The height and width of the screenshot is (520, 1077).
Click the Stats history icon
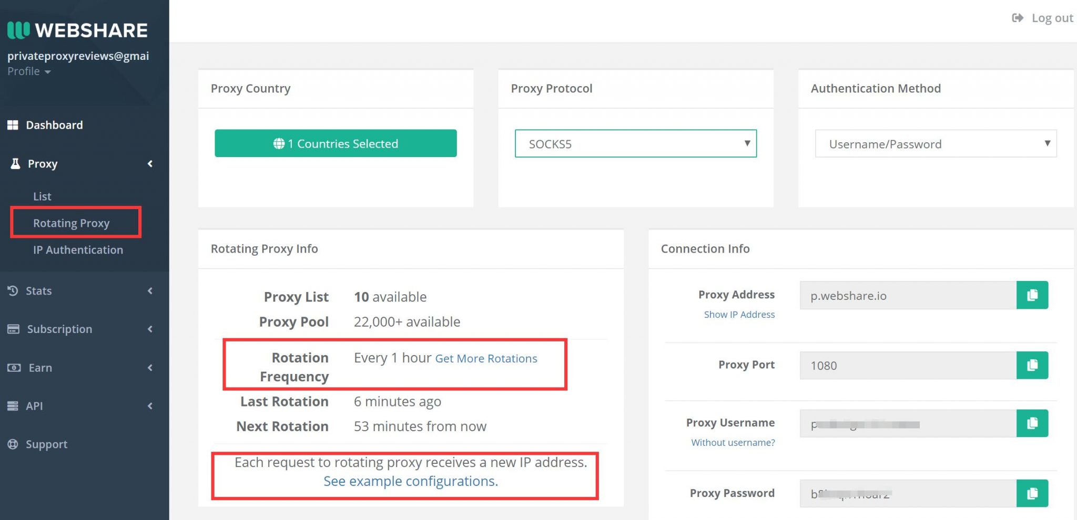13,290
